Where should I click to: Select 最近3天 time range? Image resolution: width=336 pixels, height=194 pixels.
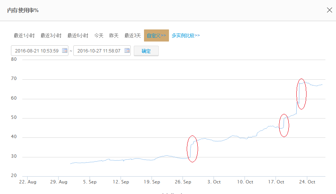coord(133,35)
